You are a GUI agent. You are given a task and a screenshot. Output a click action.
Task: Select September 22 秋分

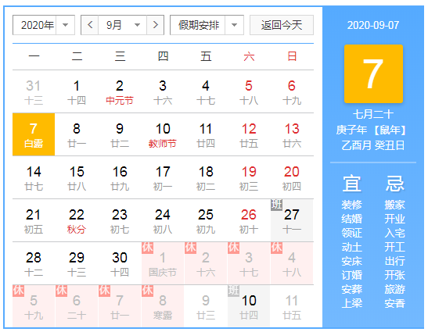77,220
